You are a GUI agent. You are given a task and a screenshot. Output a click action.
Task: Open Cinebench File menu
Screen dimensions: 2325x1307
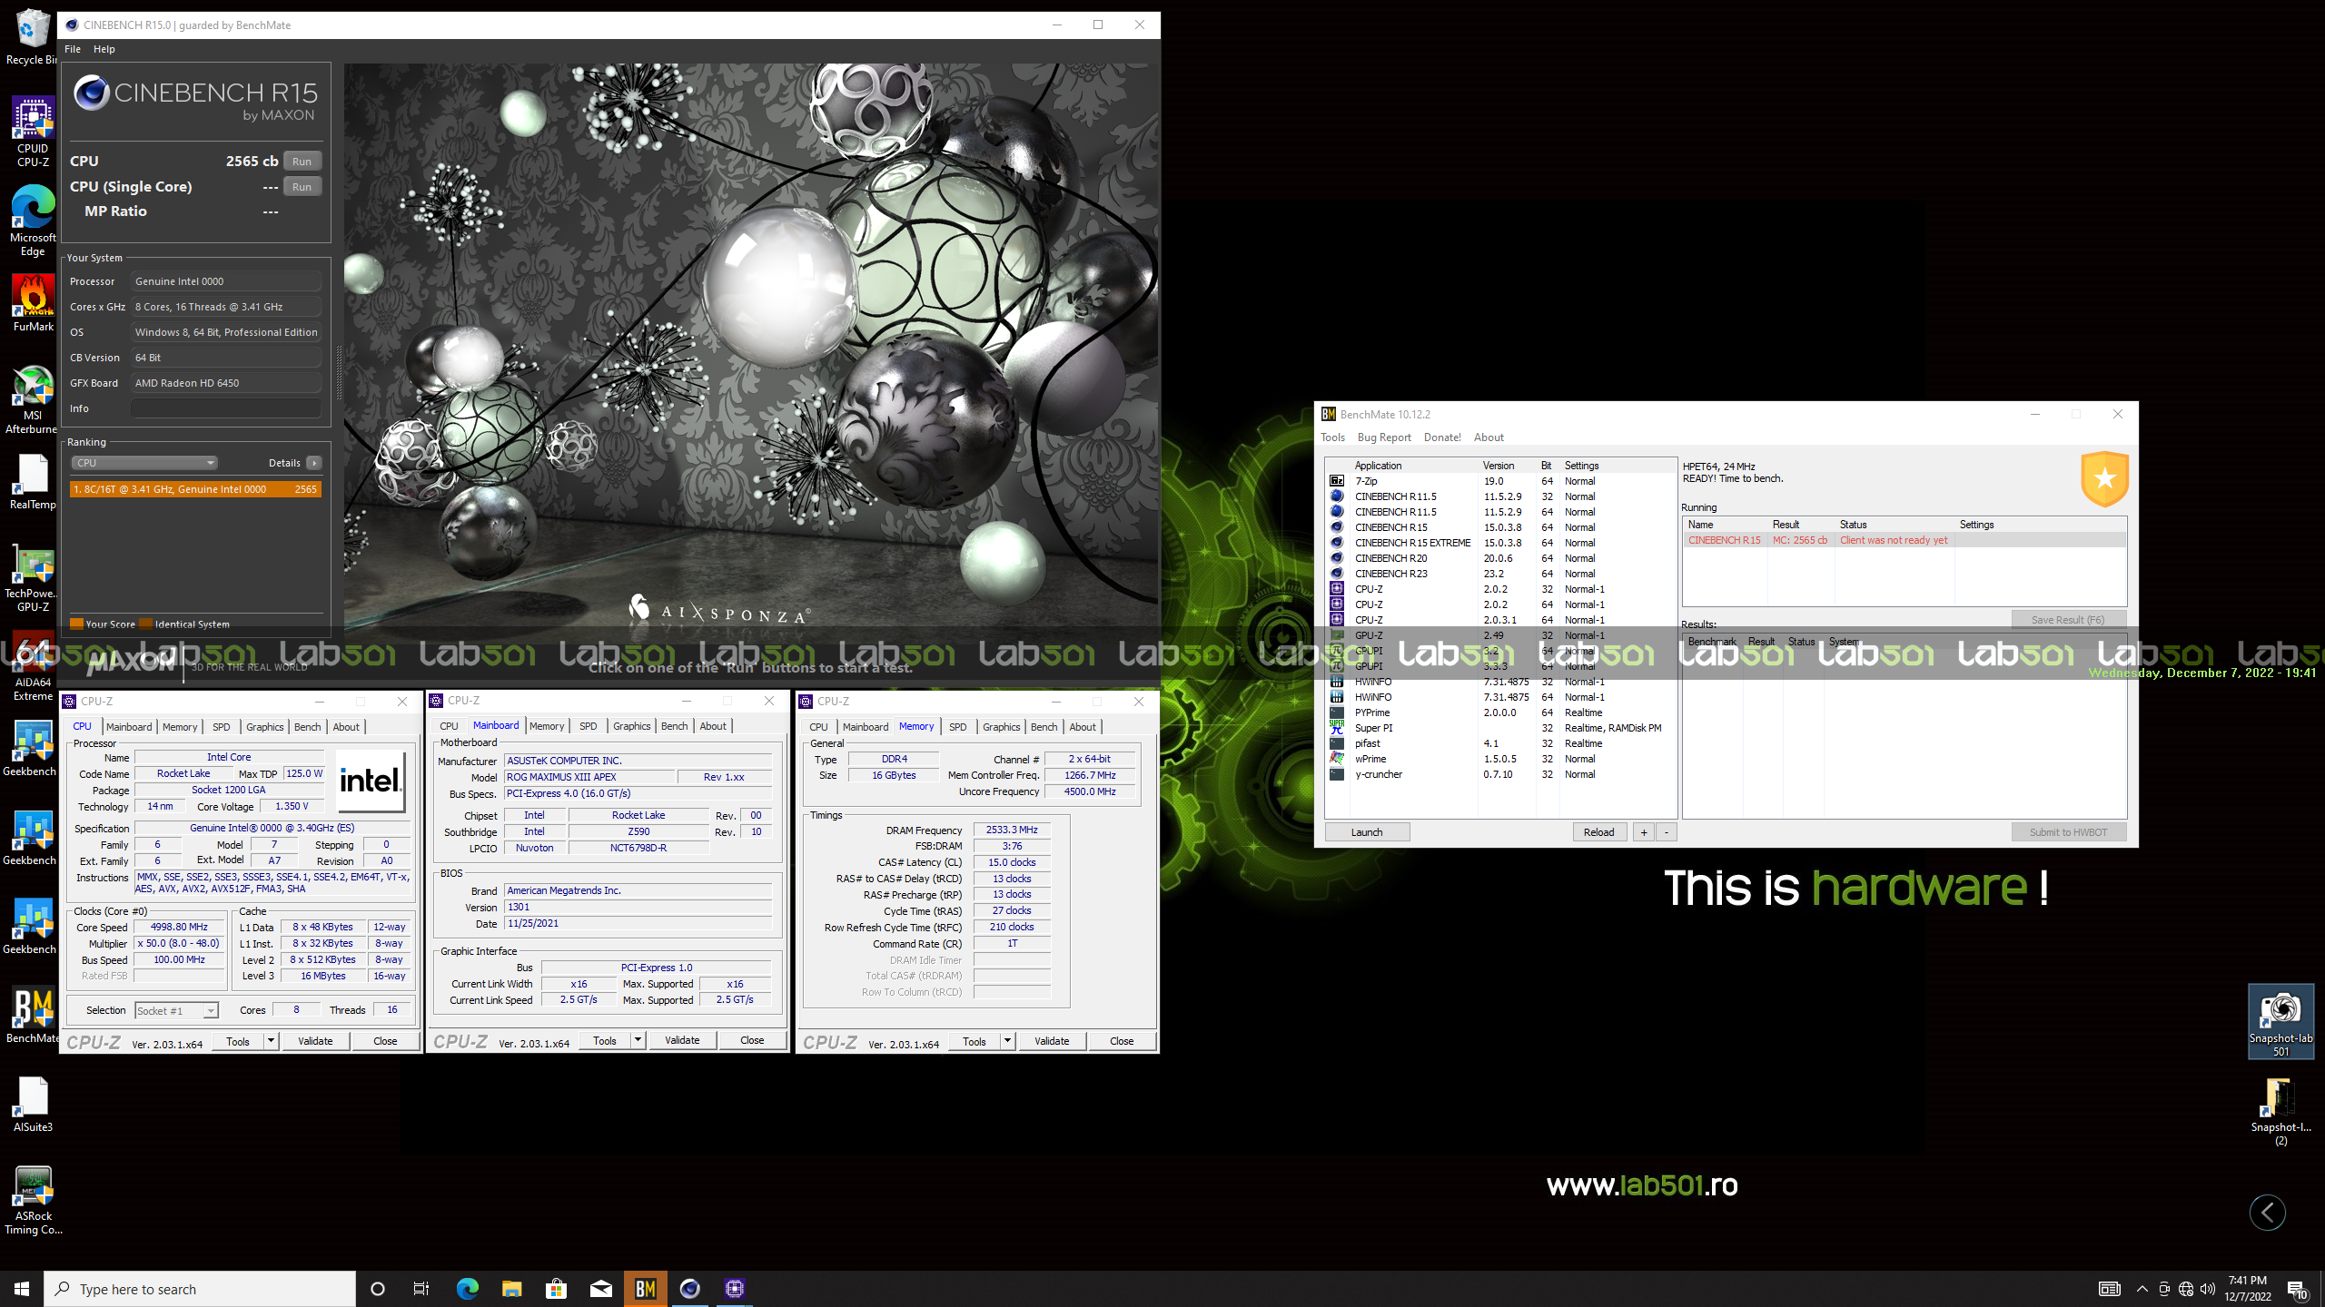point(73,49)
